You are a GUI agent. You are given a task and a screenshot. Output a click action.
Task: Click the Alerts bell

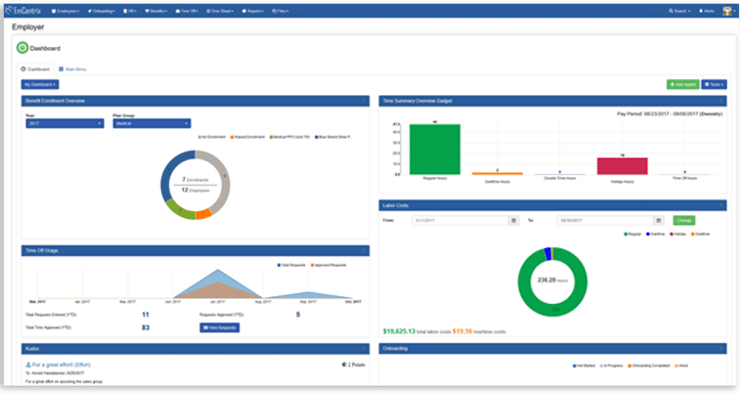[707, 11]
